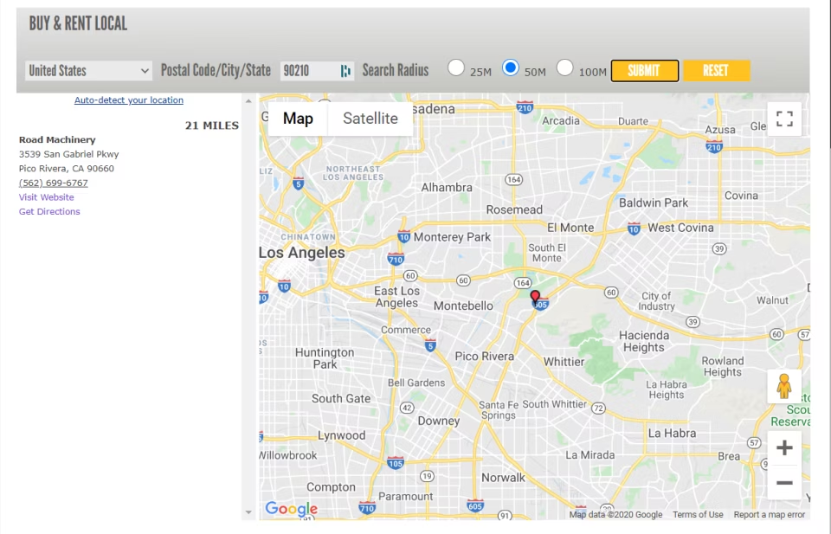Click La Mirada label on map
Screen dimensions: 831x534
click(x=589, y=455)
